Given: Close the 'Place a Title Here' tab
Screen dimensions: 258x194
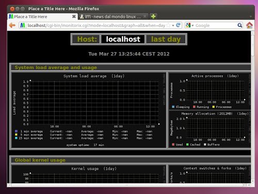Looking at the screenshot, I should (74, 17).
